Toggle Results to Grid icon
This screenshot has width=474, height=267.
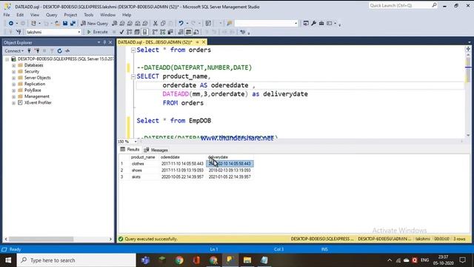[x=188, y=32]
